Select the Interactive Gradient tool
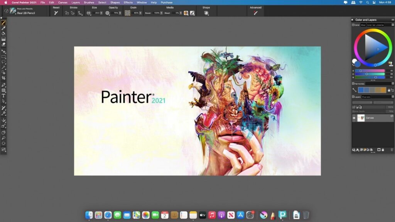 point(3,39)
